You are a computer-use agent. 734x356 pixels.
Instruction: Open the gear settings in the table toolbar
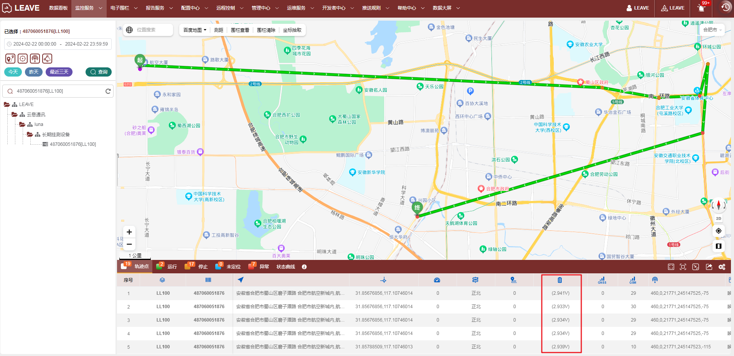point(722,267)
